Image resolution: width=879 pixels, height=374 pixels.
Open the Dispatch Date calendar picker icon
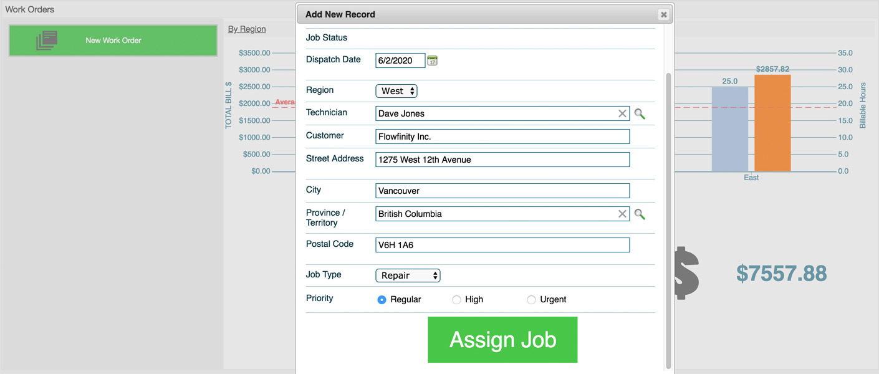tap(433, 60)
